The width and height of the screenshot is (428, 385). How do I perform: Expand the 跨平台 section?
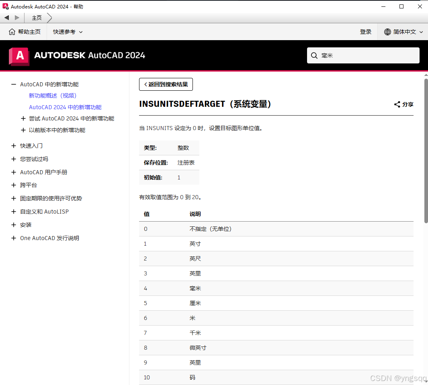click(14, 185)
